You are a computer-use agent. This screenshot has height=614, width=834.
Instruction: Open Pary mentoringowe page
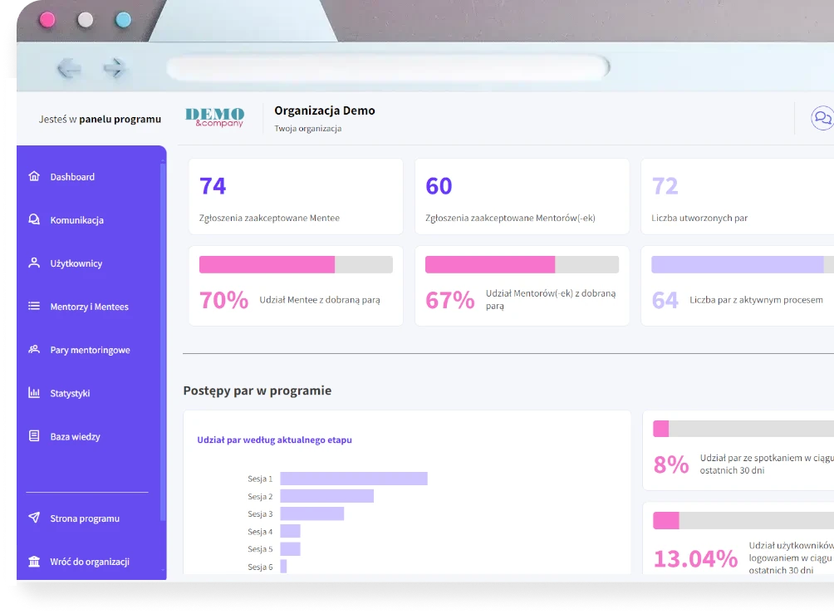pyautogui.click(x=91, y=350)
